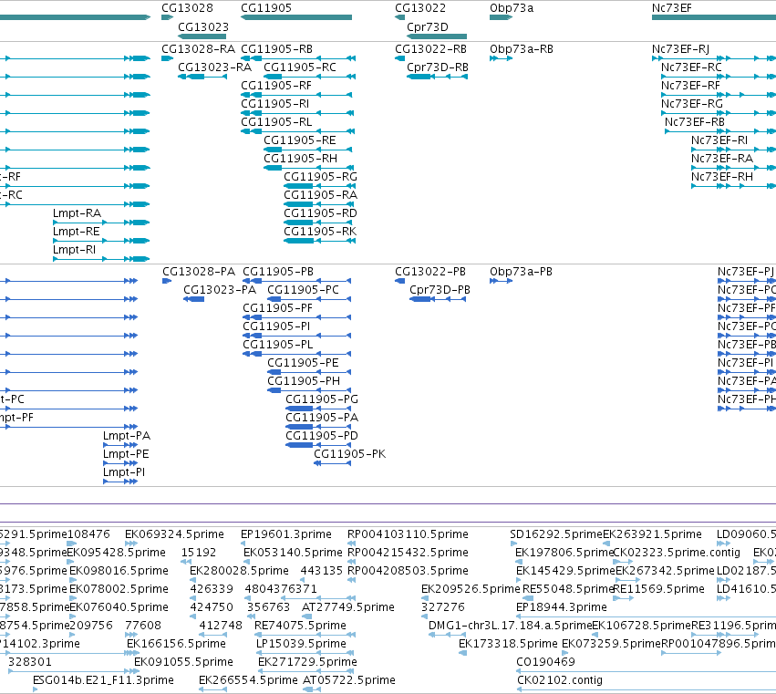Click EST AT27749.5prime

[348, 607]
